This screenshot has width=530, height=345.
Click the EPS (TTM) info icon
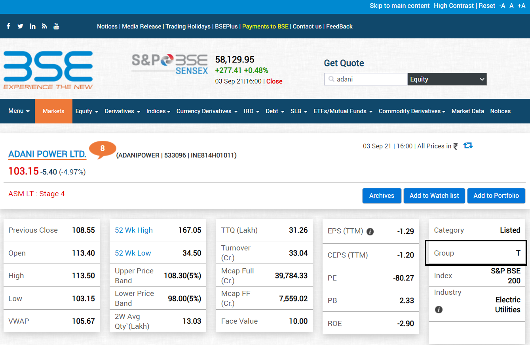[370, 231]
